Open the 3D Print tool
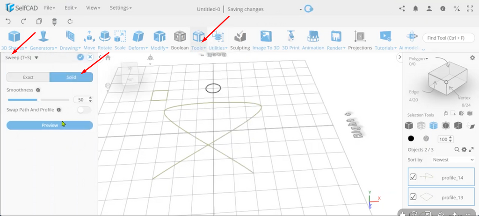The height and width of the screenshot is (216, 479). 290,40
